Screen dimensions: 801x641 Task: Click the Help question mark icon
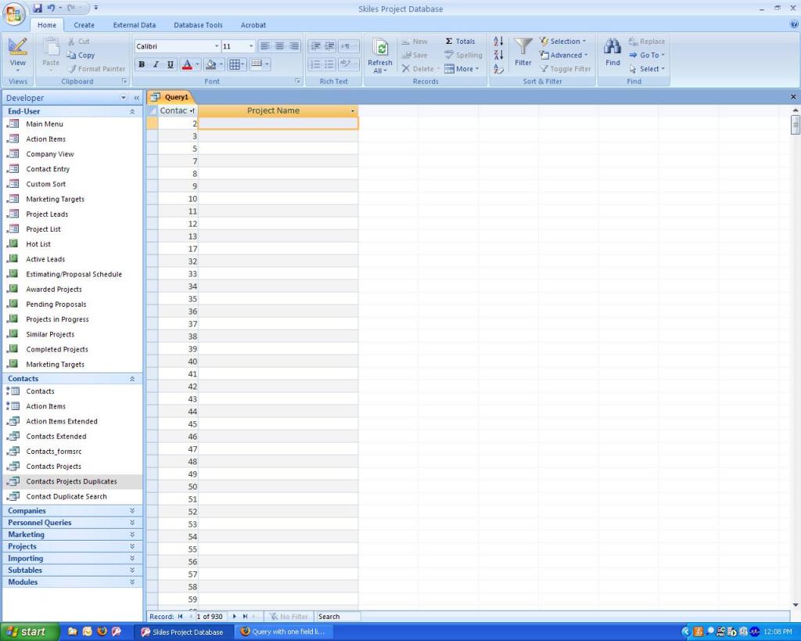click(x=795, y=24)
